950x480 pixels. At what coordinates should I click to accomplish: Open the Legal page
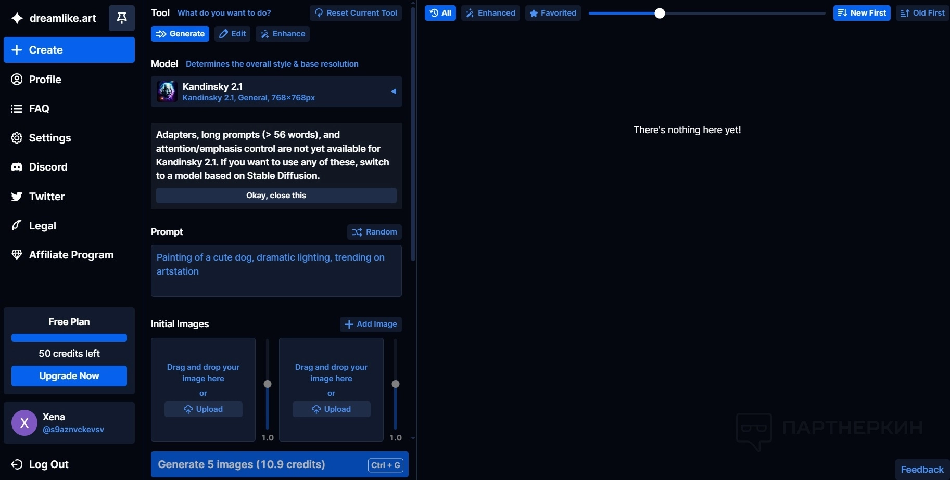(69, 226)
